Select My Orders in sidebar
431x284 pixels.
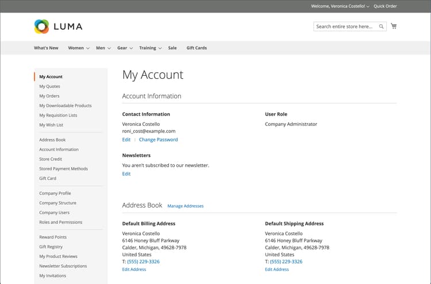[49, 96]
